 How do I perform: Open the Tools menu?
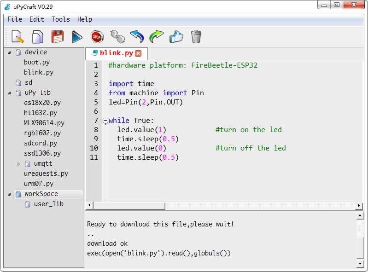click(x=61, y=19)
